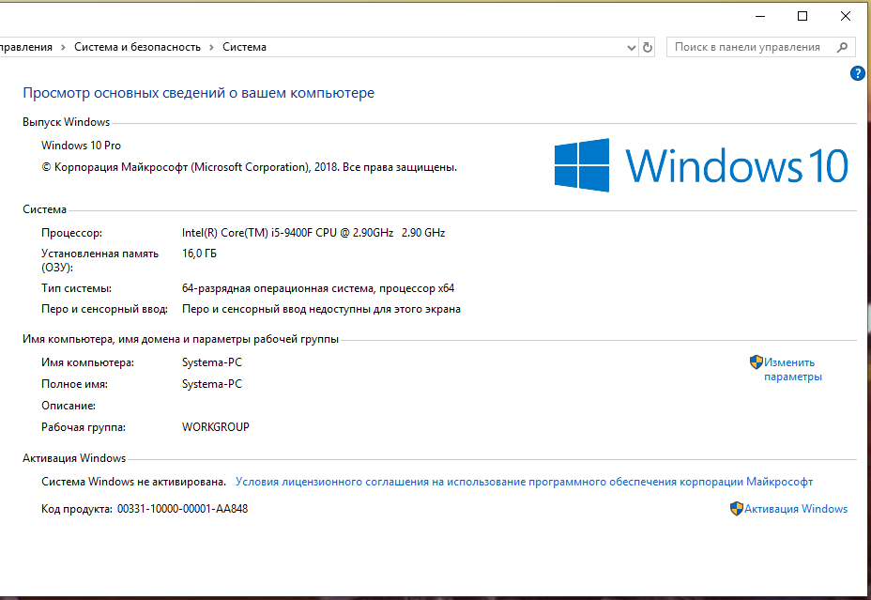Click the Выпуск Windows section heading
Screen dimensions: 871x600
66,122
